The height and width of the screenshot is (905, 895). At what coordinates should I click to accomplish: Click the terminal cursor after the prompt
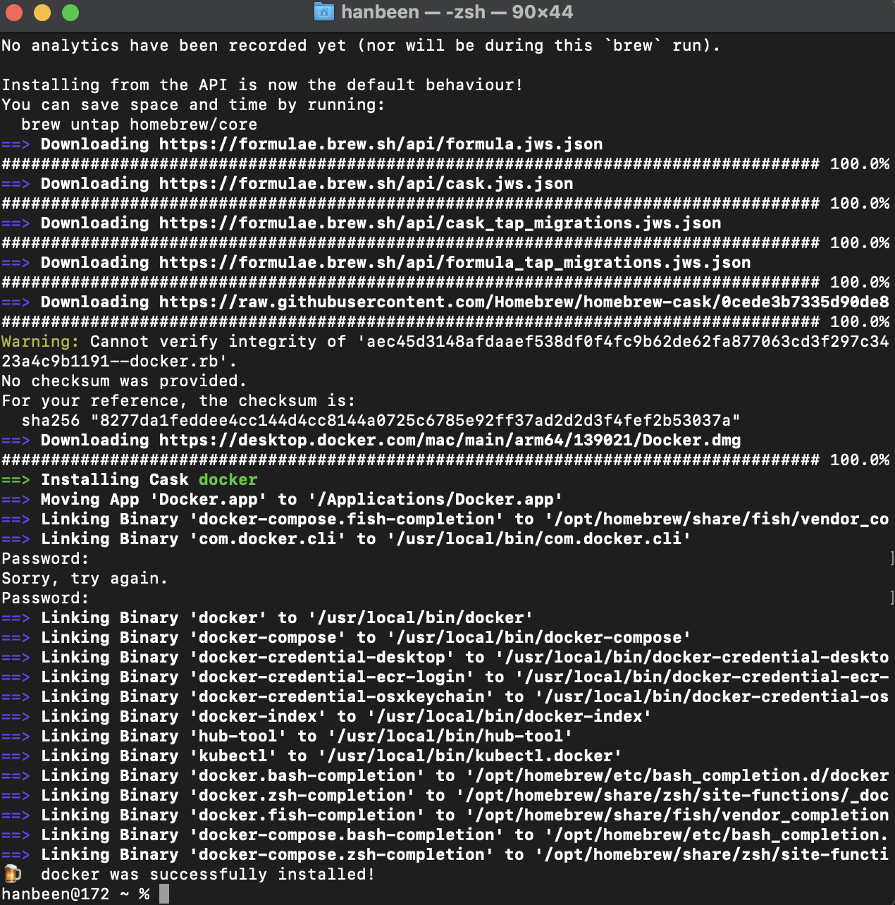click(x=164, y=894)
